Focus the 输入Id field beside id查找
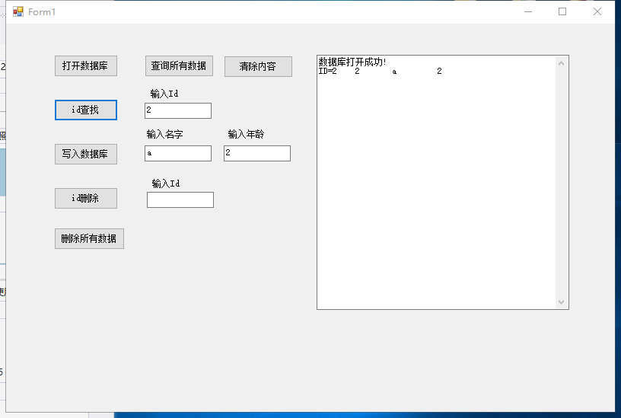The image size is (621, 418). [x=177, y=110]
